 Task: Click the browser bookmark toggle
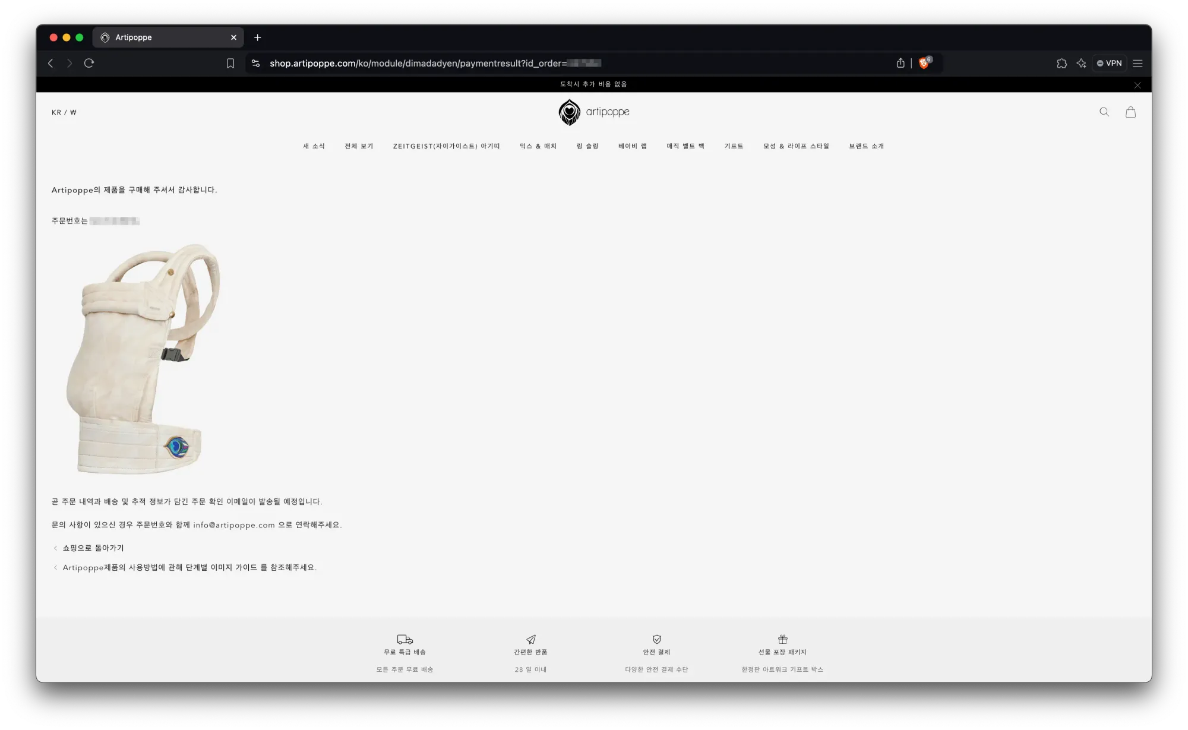(x=230, y=63)
